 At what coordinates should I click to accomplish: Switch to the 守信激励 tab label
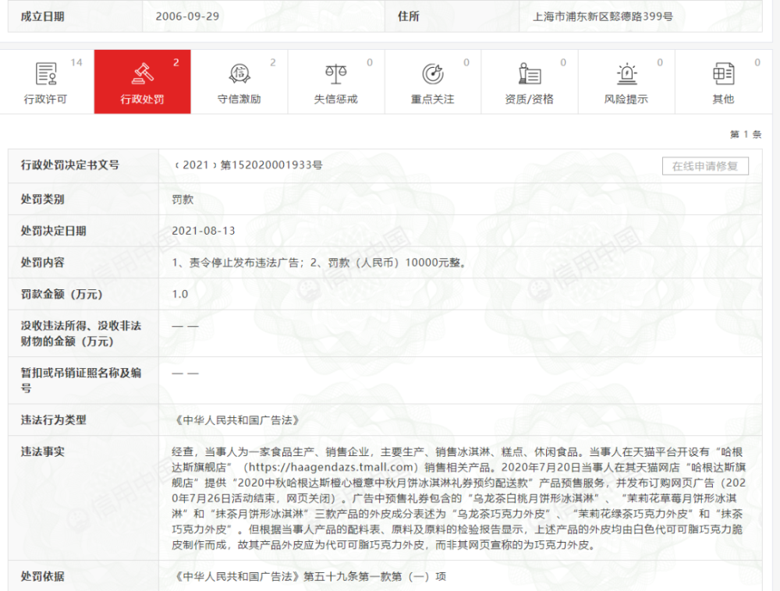(x=239, y=99)
